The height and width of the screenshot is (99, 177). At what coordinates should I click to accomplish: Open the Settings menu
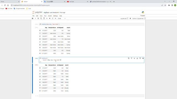pos(55,16)
